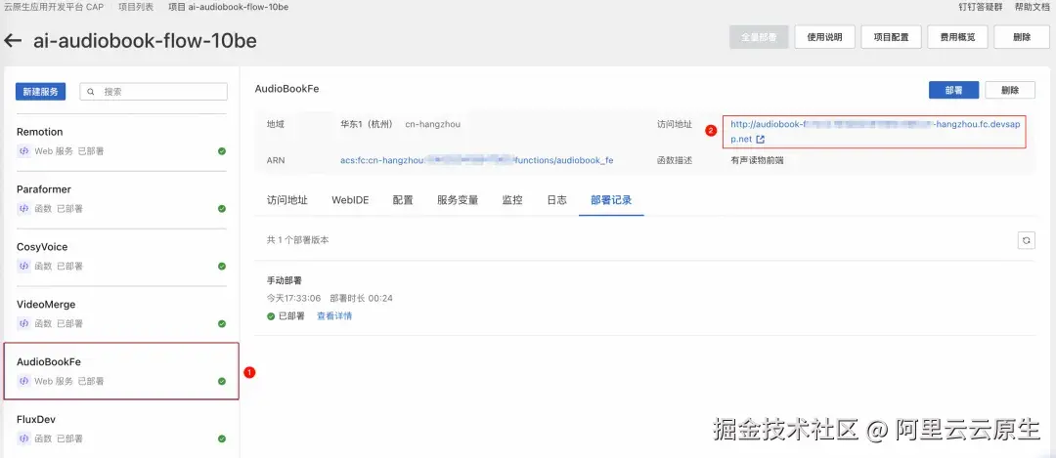
Task: Click the ai-audiobook-flow-10be page title
Action: 145,40
